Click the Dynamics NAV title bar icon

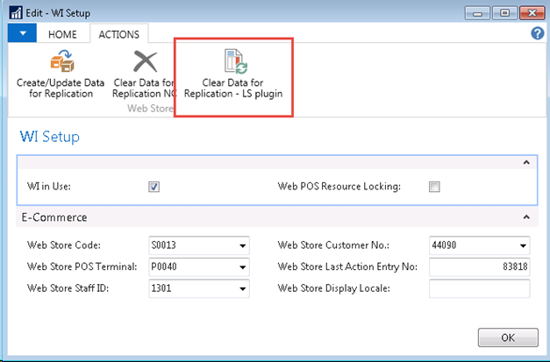click(16, 13)
